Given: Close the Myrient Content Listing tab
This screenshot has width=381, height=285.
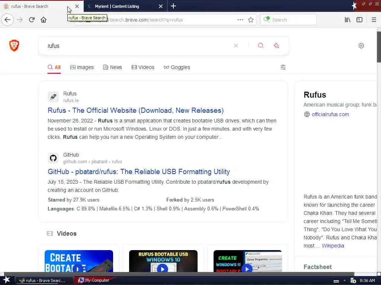Looking at the screenshot, I should (x=161, y=6).
